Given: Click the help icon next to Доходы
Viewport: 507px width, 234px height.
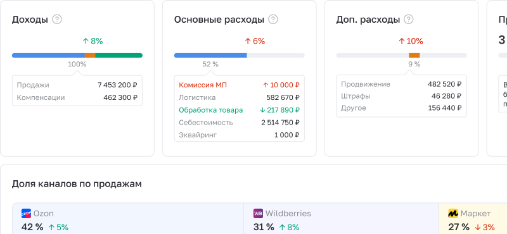Looking at the screenshot, I should tap(57, 20).
